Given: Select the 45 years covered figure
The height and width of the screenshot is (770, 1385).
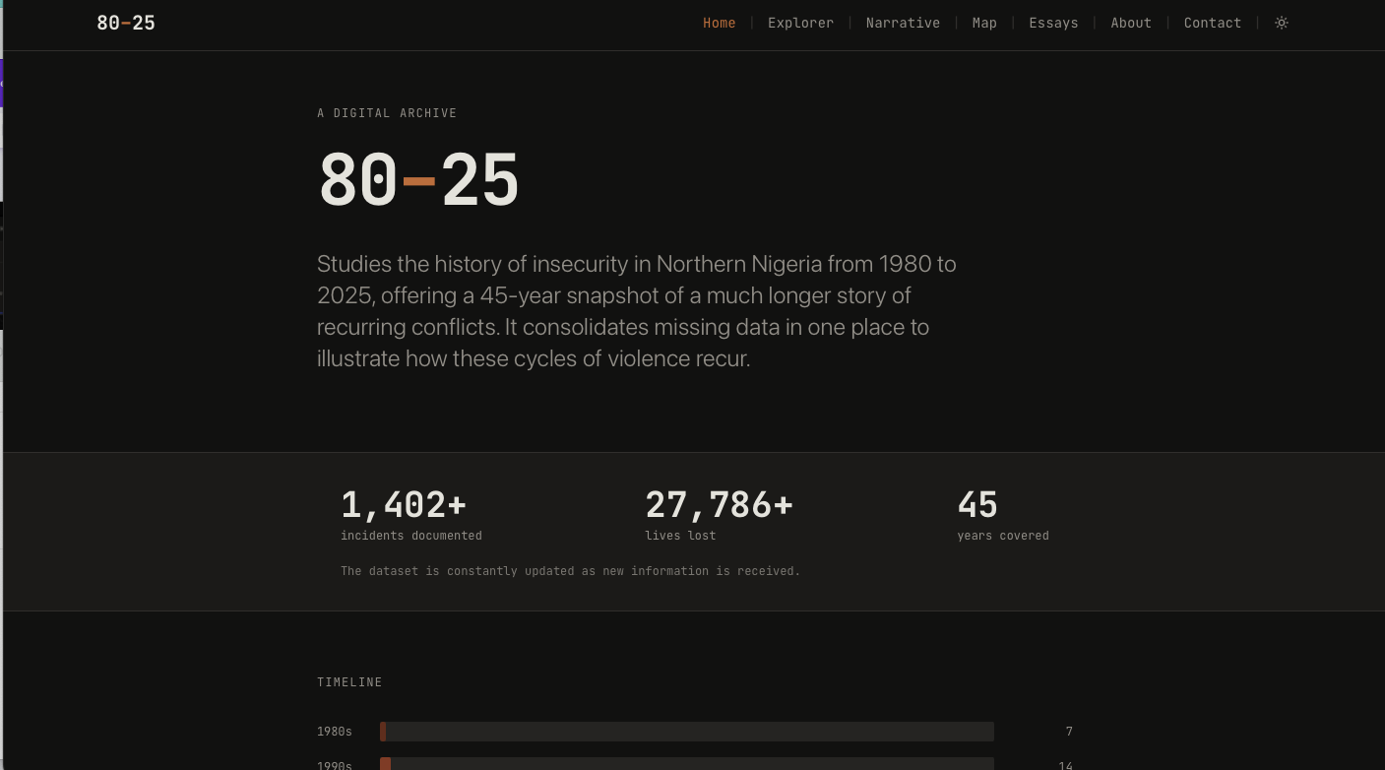Looking at the screenshot, I should [x=977, y=505].
